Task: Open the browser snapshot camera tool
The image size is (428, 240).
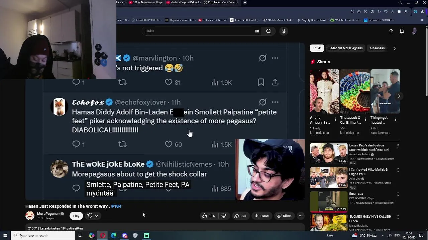Action: coord(359,12)
